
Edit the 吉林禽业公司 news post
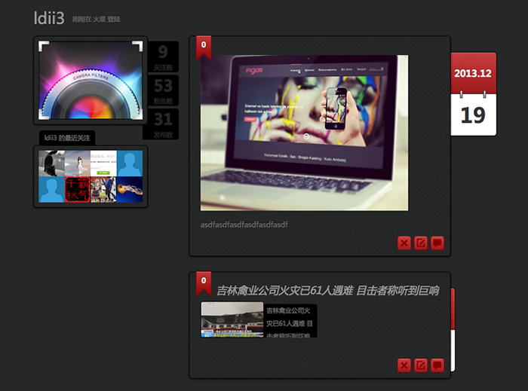coord(421,365)
